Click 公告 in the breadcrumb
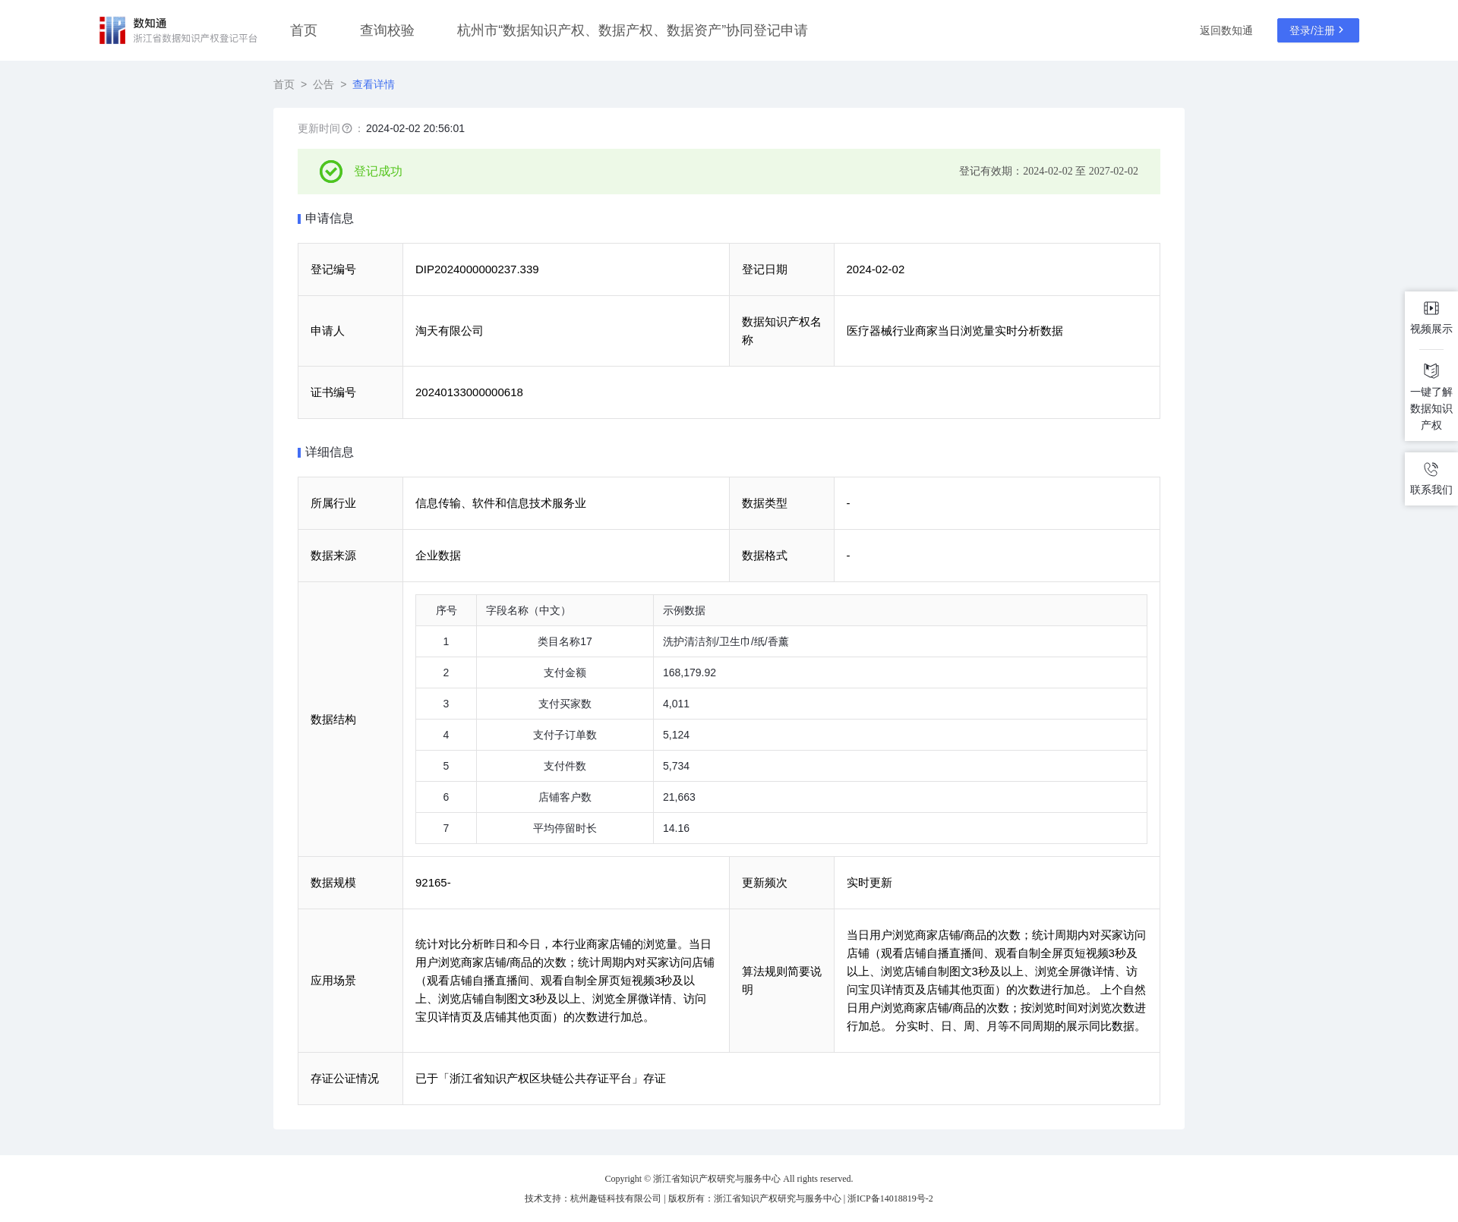The image size is (1458, 1222). (323, 85)
